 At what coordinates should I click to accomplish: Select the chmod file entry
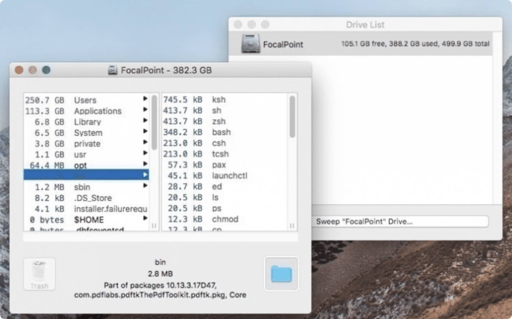pyautogui.click(x=225, y=219)
